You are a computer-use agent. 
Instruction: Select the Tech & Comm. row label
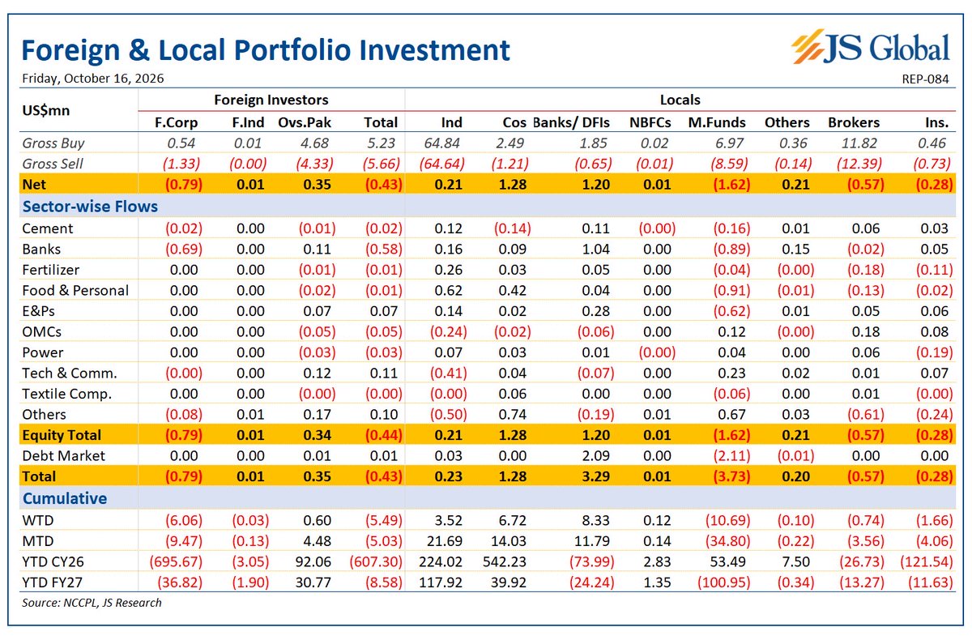click(x=70, y=373)
